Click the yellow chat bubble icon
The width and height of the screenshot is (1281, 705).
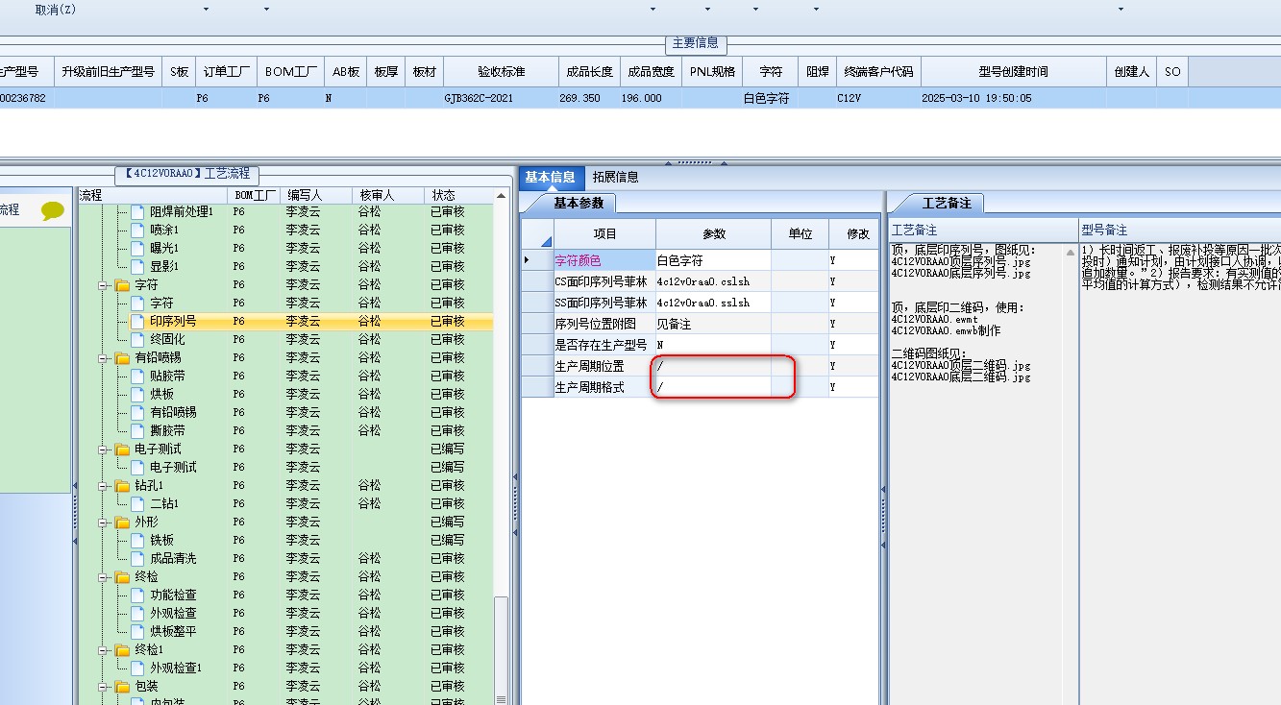click(54, 211)
